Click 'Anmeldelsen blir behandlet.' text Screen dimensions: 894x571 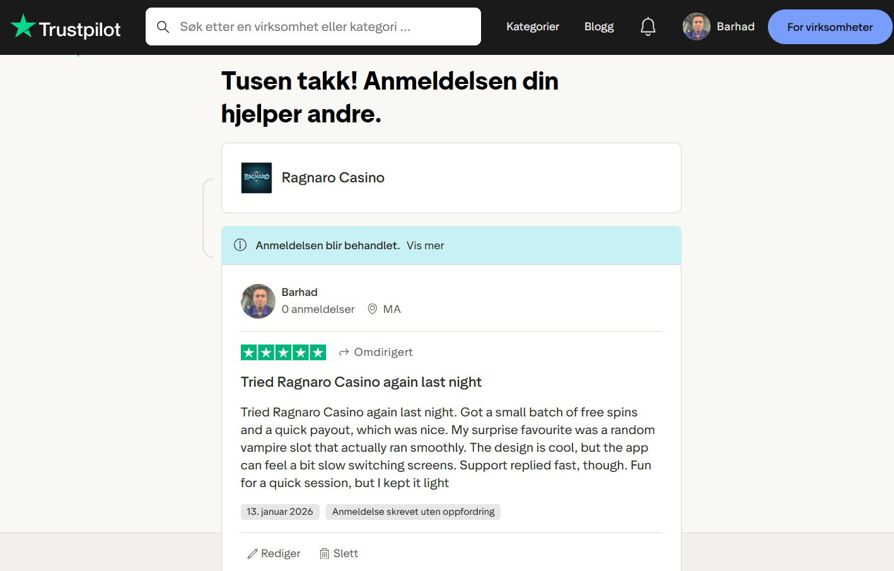(x=328, y=245)
